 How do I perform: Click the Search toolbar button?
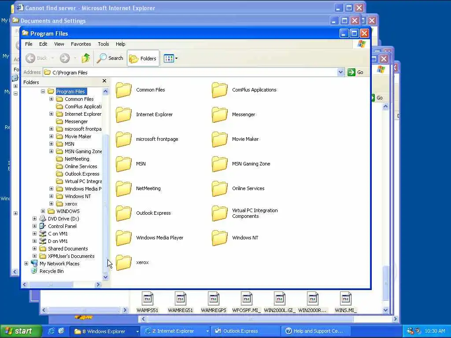point(110,59)
